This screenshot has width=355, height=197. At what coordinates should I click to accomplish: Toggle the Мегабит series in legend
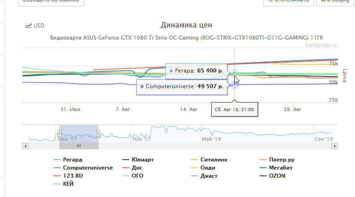276,168
